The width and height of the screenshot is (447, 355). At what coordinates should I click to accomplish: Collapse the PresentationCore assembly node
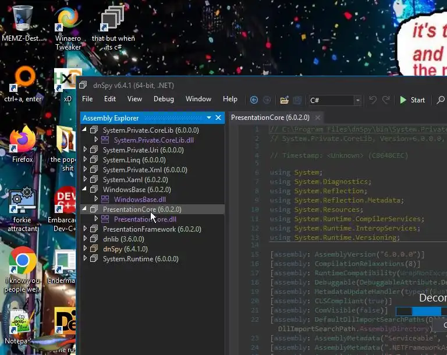[84, 209]
